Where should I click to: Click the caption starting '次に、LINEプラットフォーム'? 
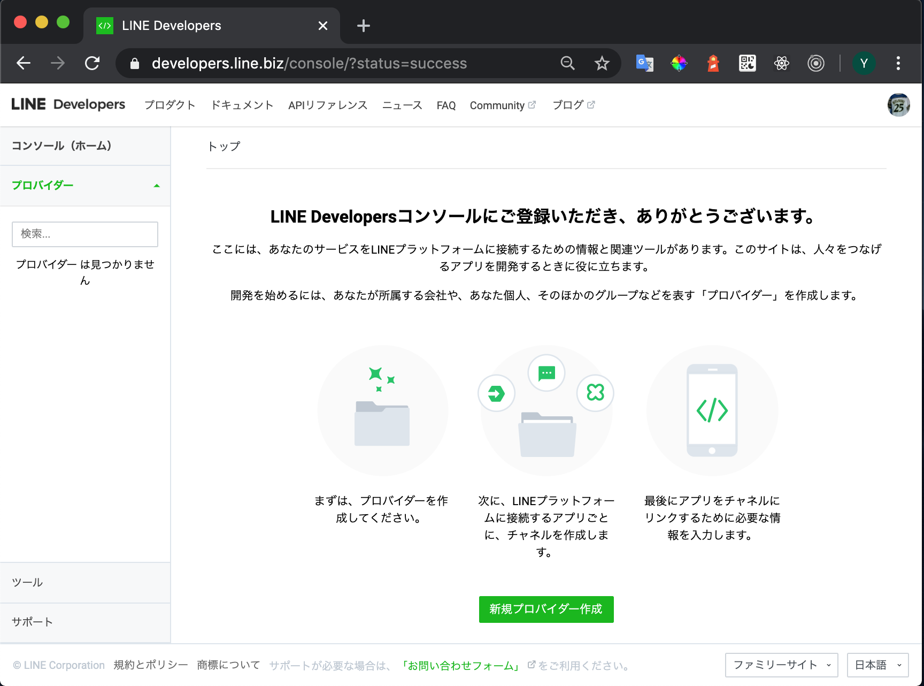[x=546, y=527]
